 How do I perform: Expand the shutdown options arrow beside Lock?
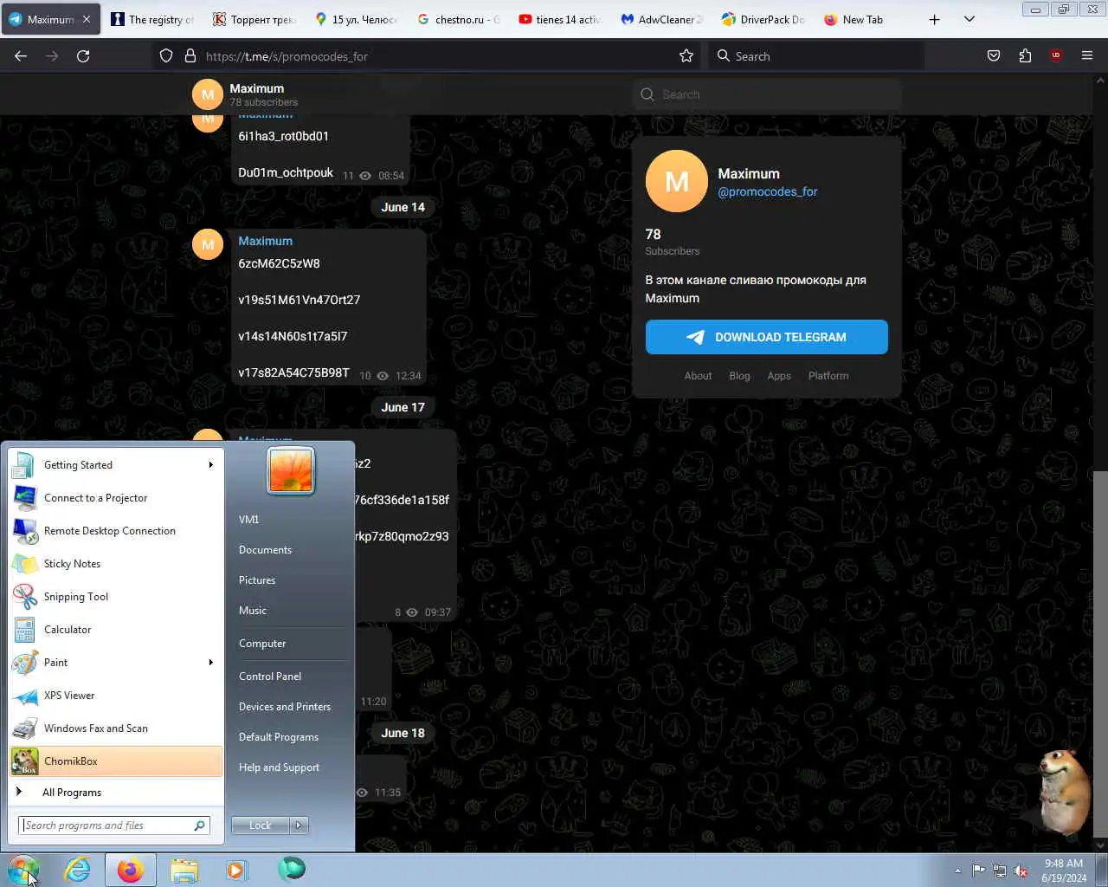click(x=299, y=825)
